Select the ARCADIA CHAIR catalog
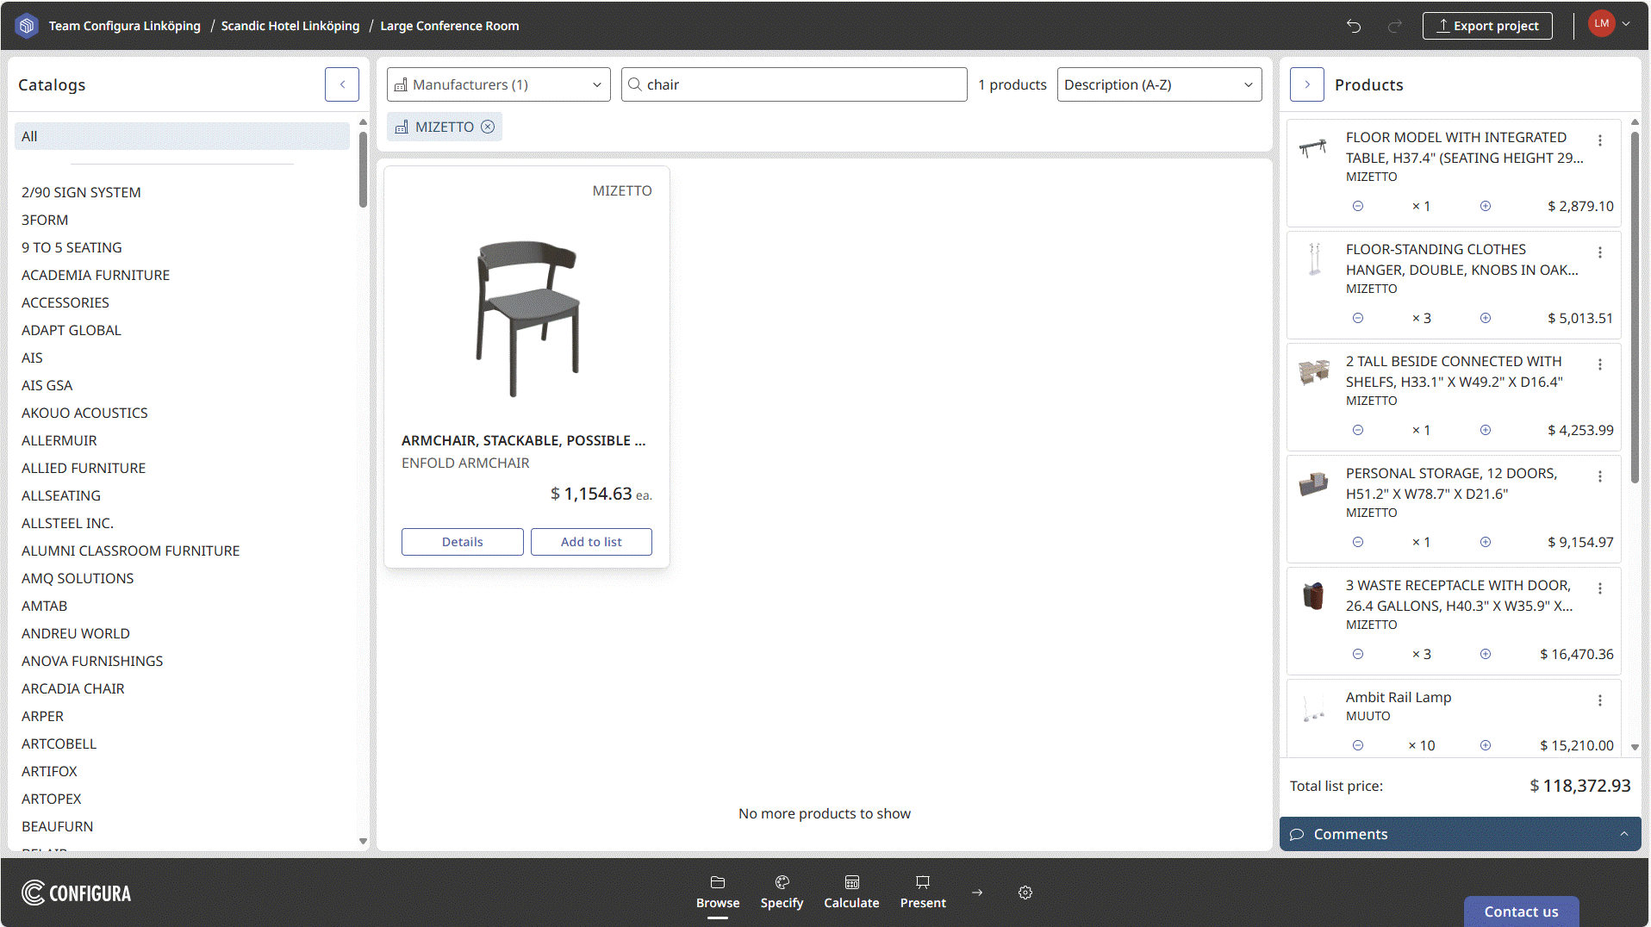This screenshot has width=1651, height=927. coord(73,688)
